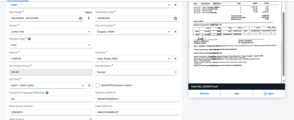Open the Vendor dropdown list

tap(89, 32)
